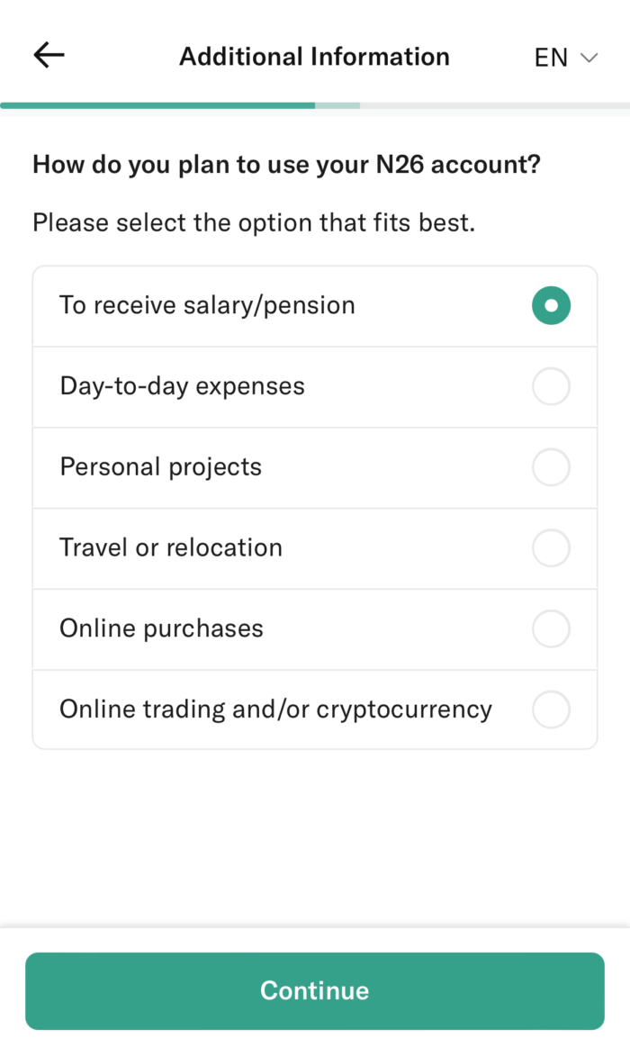Click the Additional Information header title
The width and height of the screenshot is (630, 1057).
(x=314, y=56)
